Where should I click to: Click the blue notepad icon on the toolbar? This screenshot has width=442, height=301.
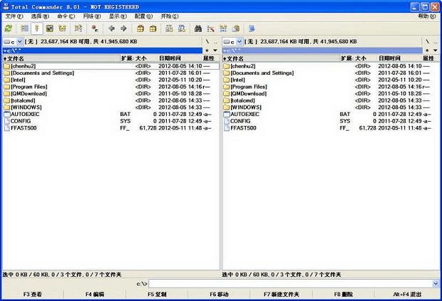tap(252, 28)
